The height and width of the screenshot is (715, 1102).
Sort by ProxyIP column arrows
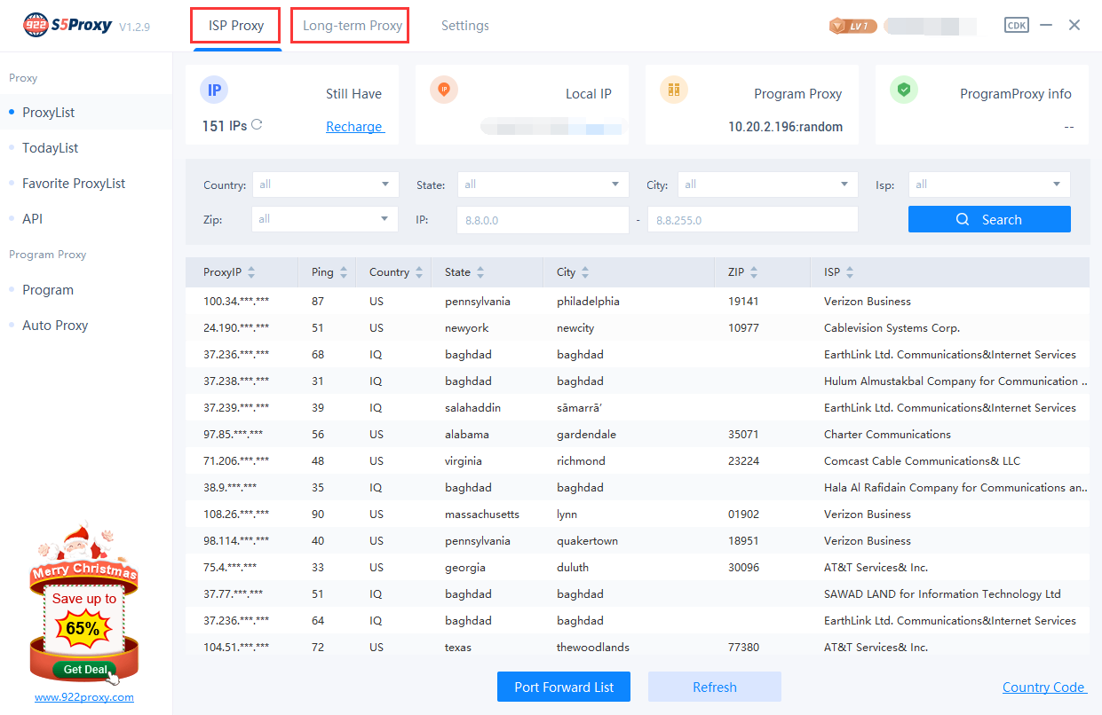click(251, 272)
